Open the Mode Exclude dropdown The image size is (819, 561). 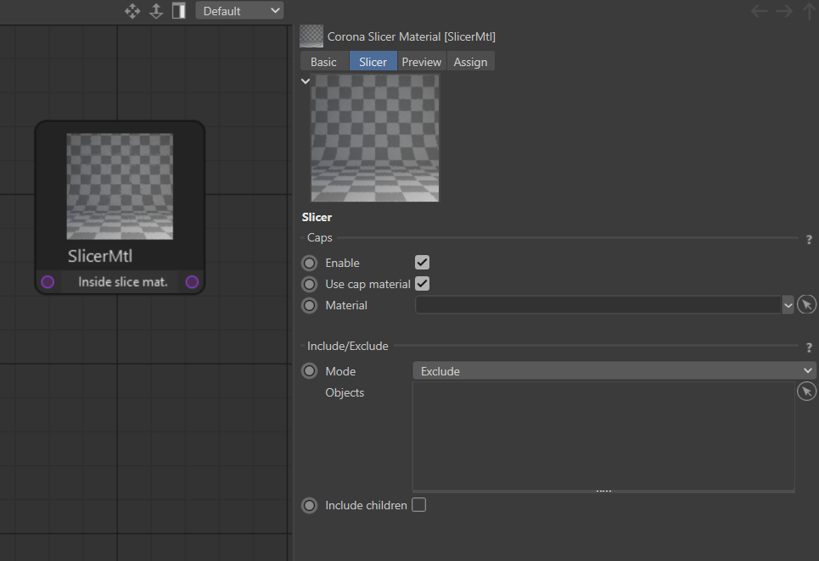[614, 370]
